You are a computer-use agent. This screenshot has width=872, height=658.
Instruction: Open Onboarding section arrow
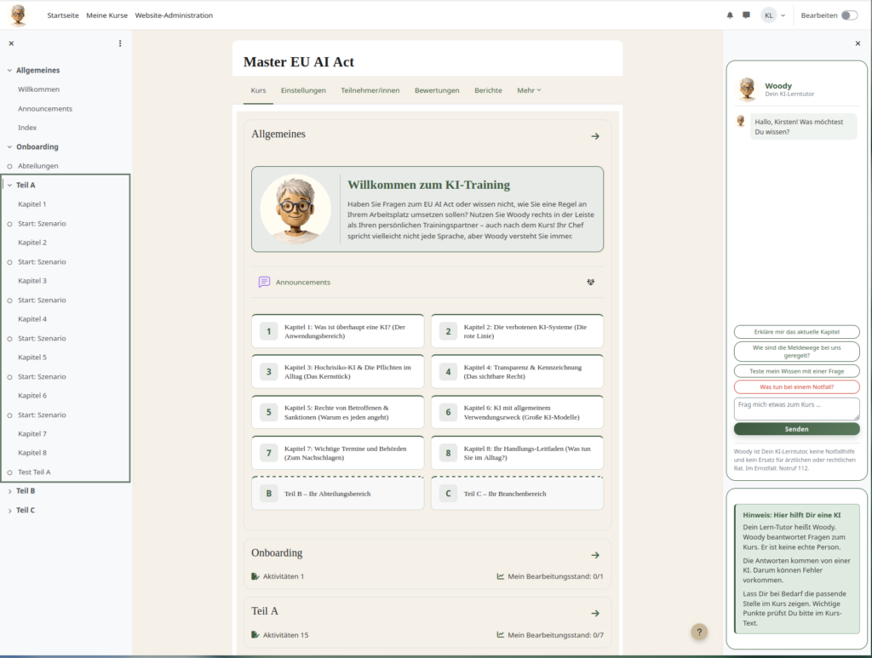pyautogui.click(x=595, y=555)
